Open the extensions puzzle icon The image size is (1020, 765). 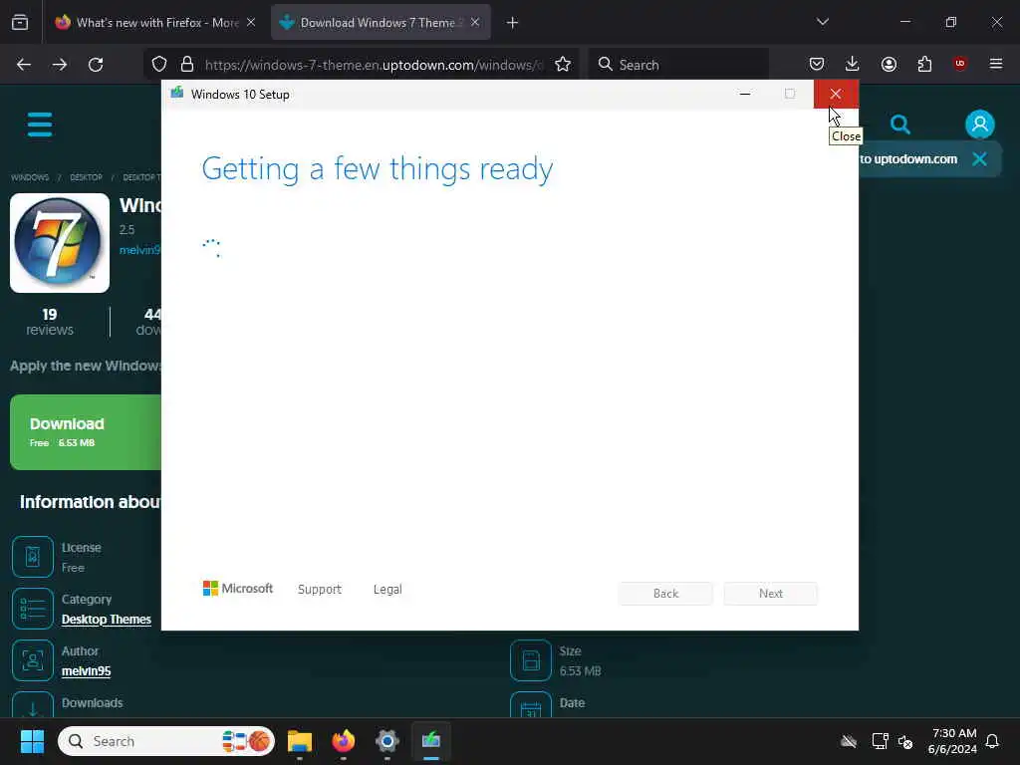(924, 64)
